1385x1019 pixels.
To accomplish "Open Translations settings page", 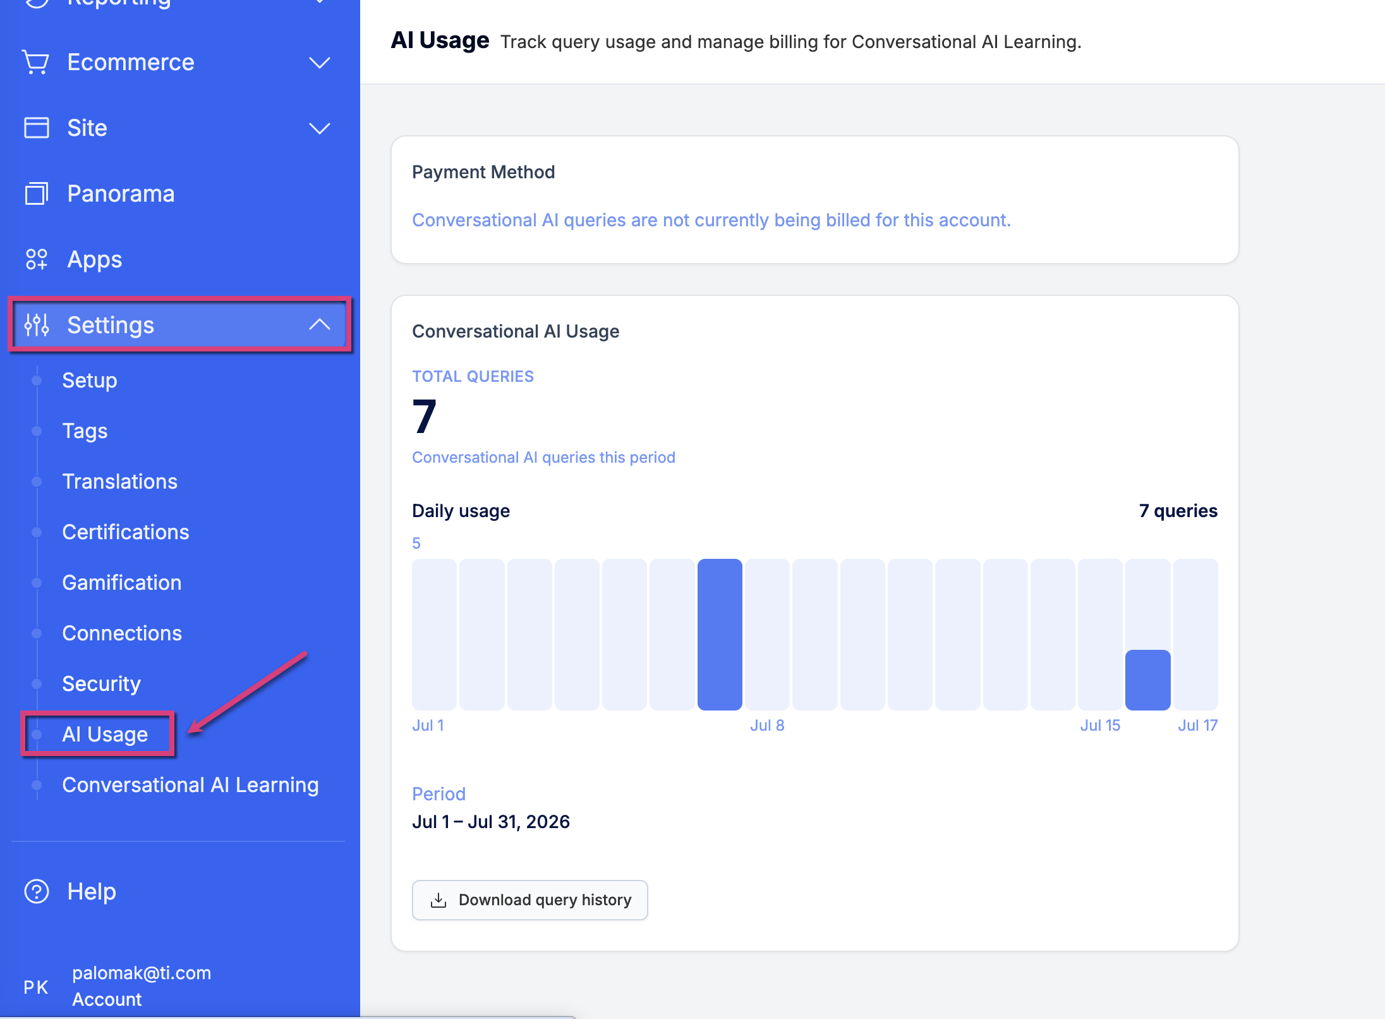I will [120, 482].
